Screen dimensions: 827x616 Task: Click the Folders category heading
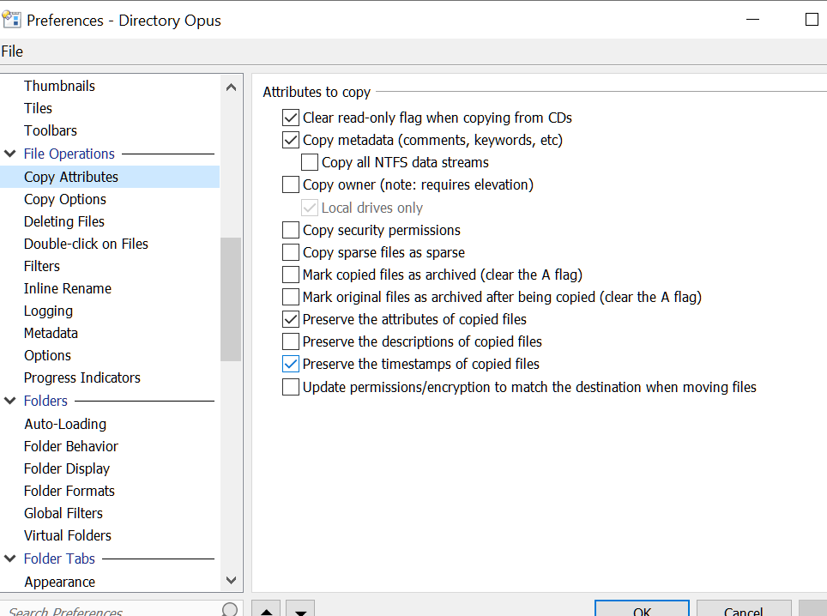[45, 401]
